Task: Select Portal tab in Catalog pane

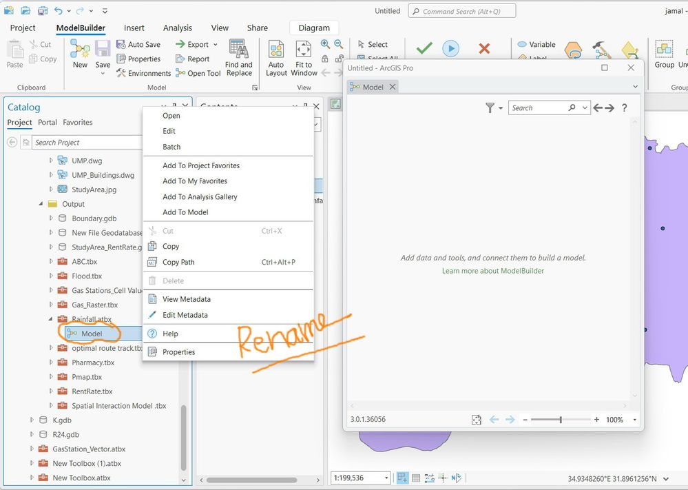Action: [x=48, y=122]
